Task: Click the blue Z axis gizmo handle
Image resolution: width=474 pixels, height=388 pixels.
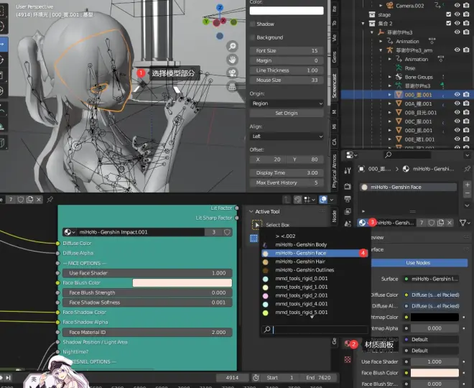Action: pyautogui.click(x=220, y=8)
